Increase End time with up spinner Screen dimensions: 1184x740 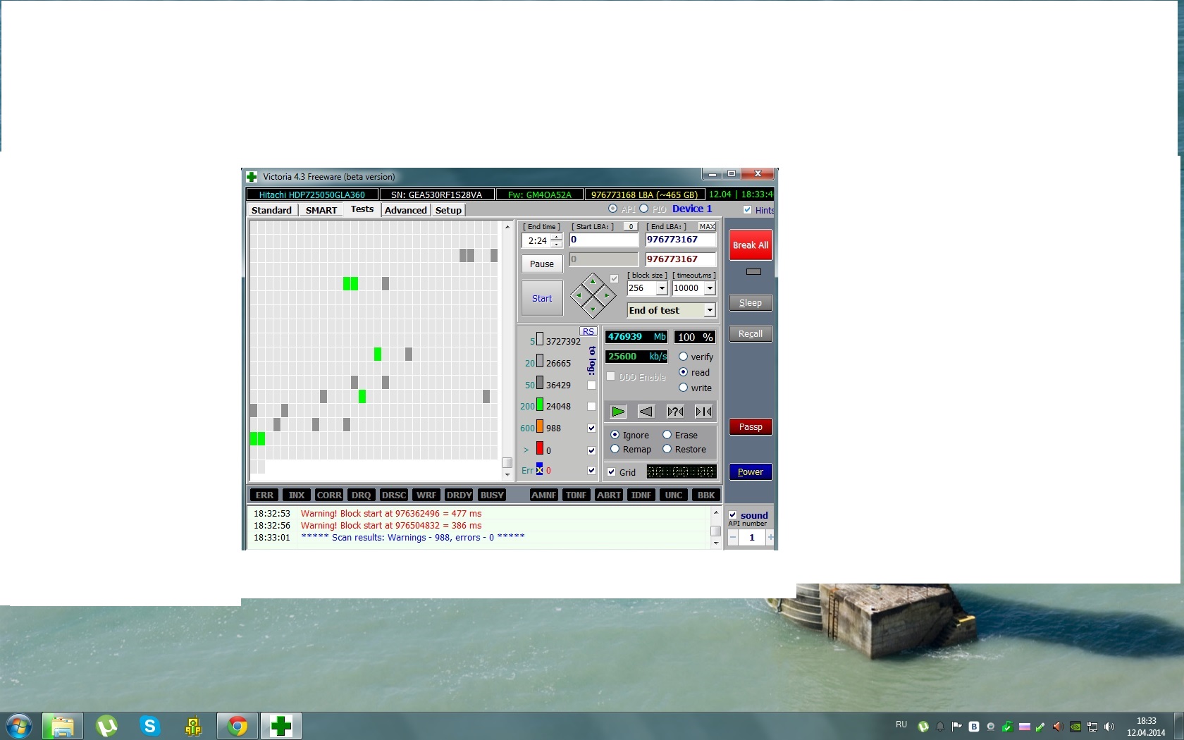click(x=556, y=237)
